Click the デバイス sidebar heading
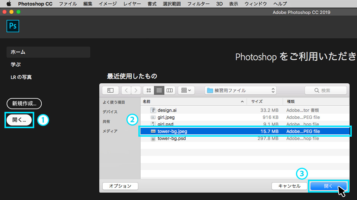The height and width of the screenshot is (200, 357). 110,112
